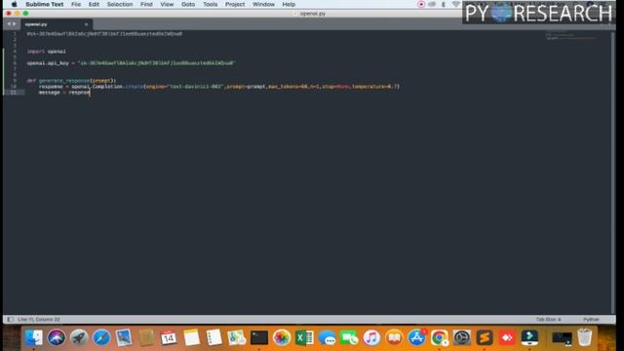Open Safari browser in dock
Image resolution: width=624 pixels, height=351 pixels.
[x=101, y=338]
